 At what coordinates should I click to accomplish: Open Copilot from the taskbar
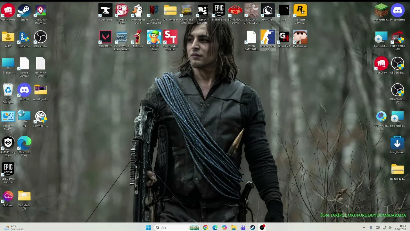coord(224,227)
